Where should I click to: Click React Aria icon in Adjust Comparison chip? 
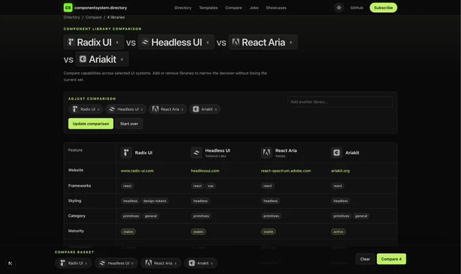pos(155,109)
